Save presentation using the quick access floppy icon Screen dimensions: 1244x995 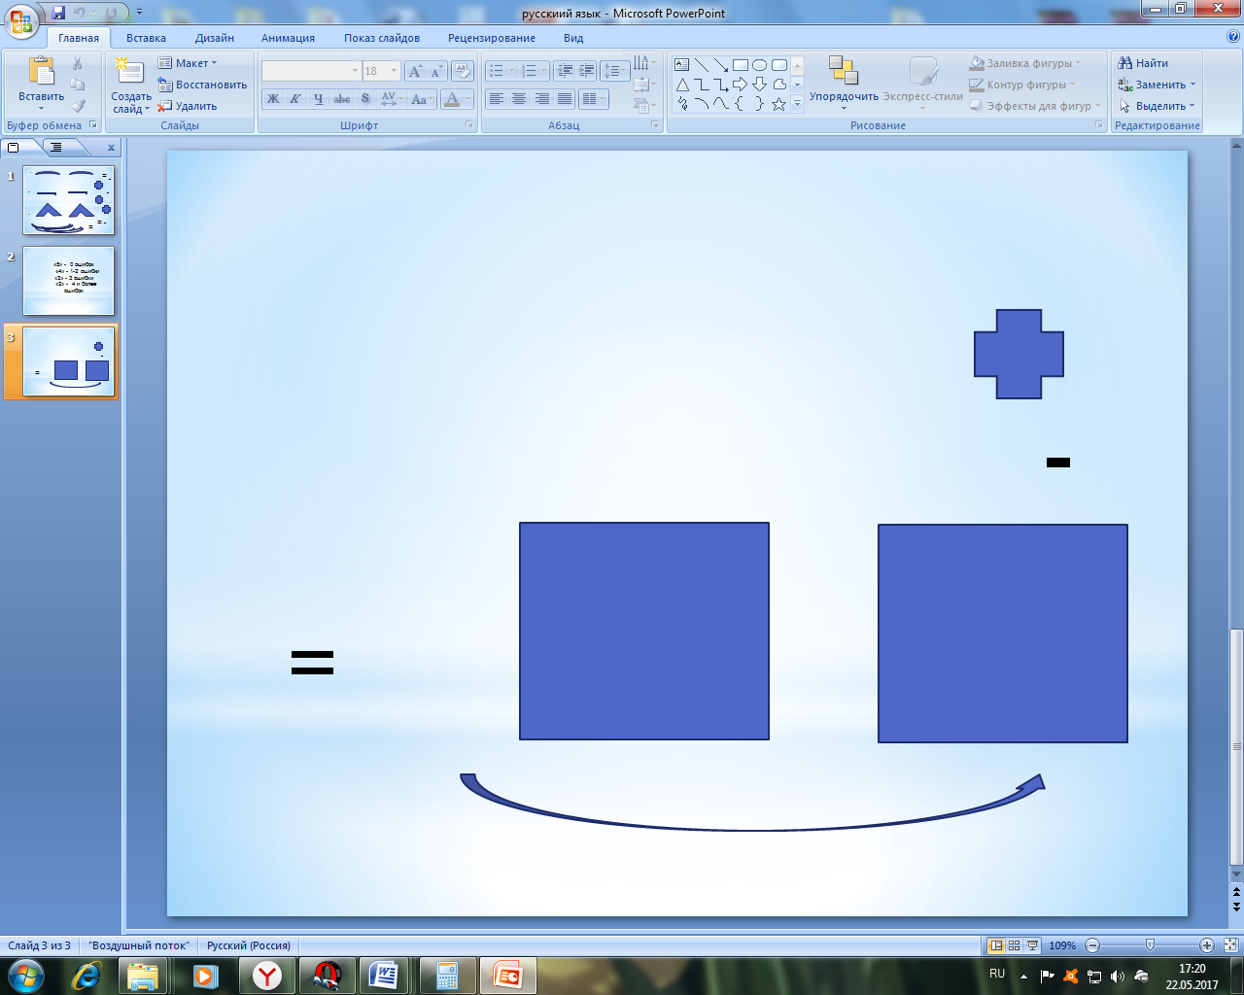coord(58,13)
